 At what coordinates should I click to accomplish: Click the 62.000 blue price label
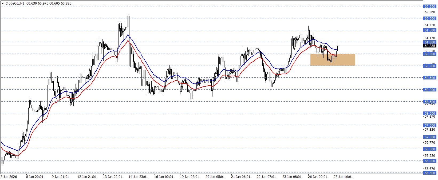tap(430, 19)
